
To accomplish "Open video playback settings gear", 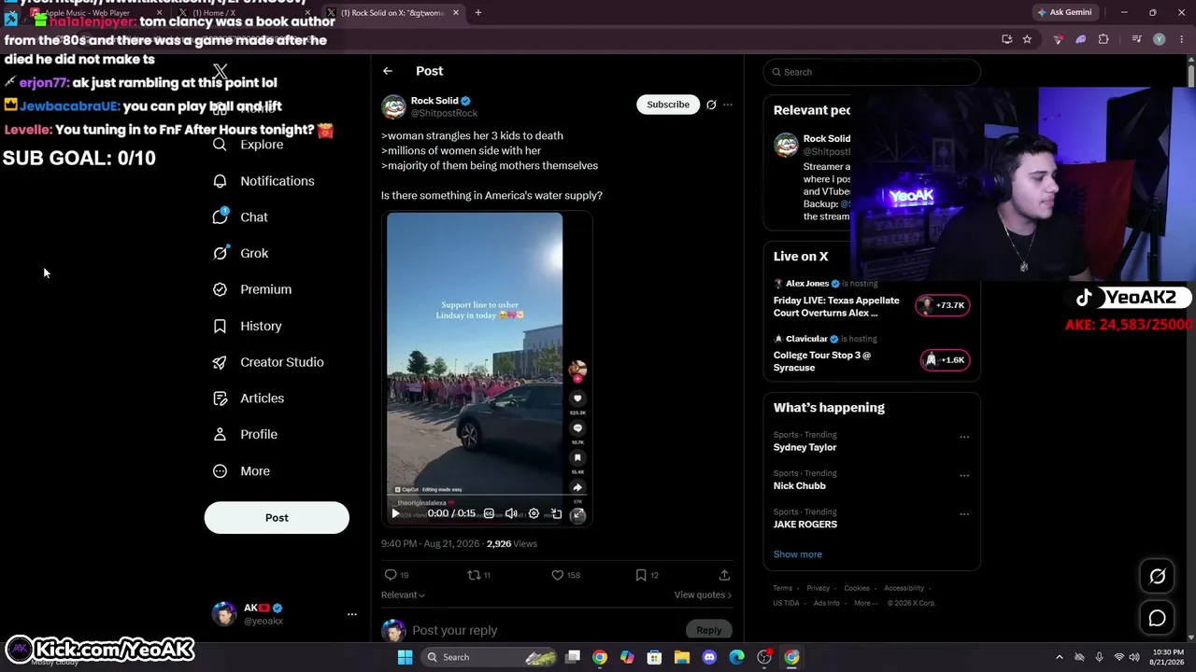I will 534,513.
